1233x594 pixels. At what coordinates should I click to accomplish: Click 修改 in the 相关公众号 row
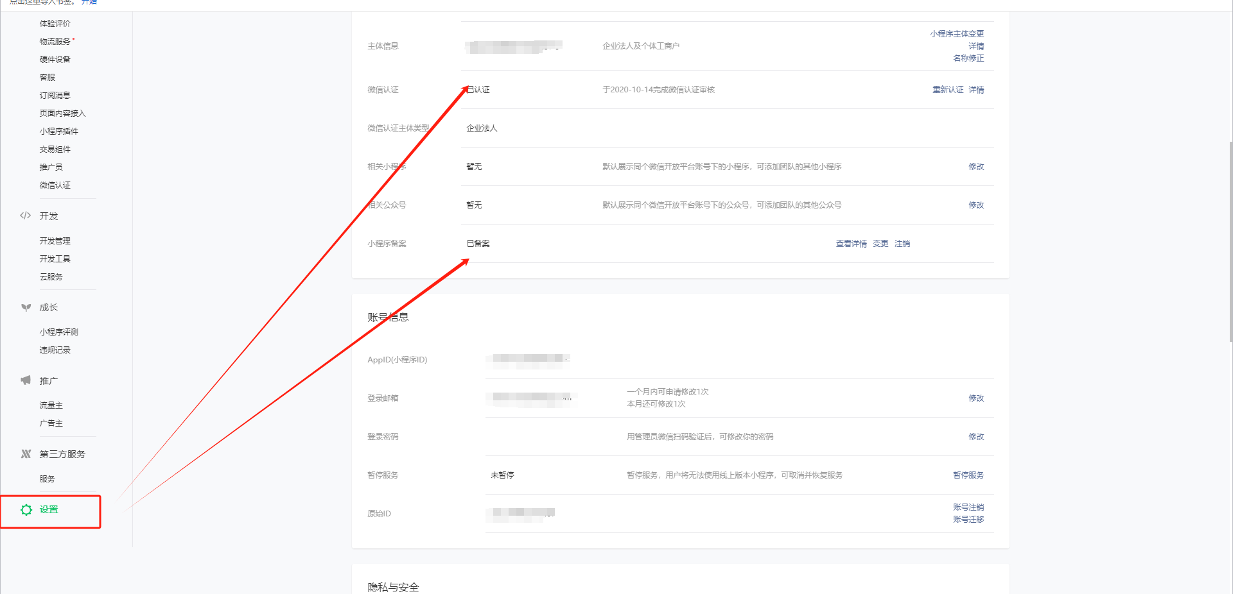click(975, 205)
